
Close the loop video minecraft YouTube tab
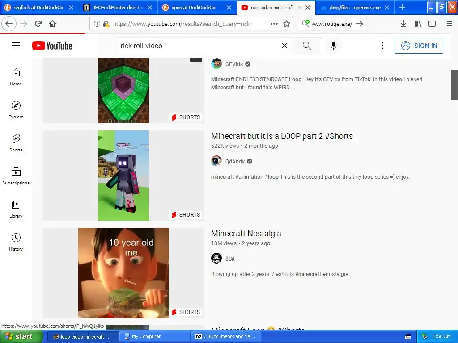[308, 8]
